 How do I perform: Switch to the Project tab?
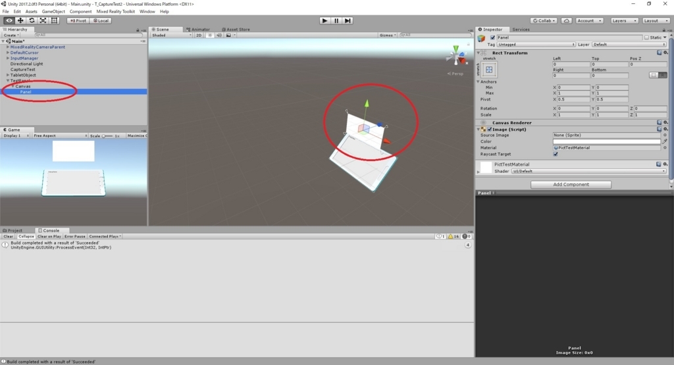[13, 231]
